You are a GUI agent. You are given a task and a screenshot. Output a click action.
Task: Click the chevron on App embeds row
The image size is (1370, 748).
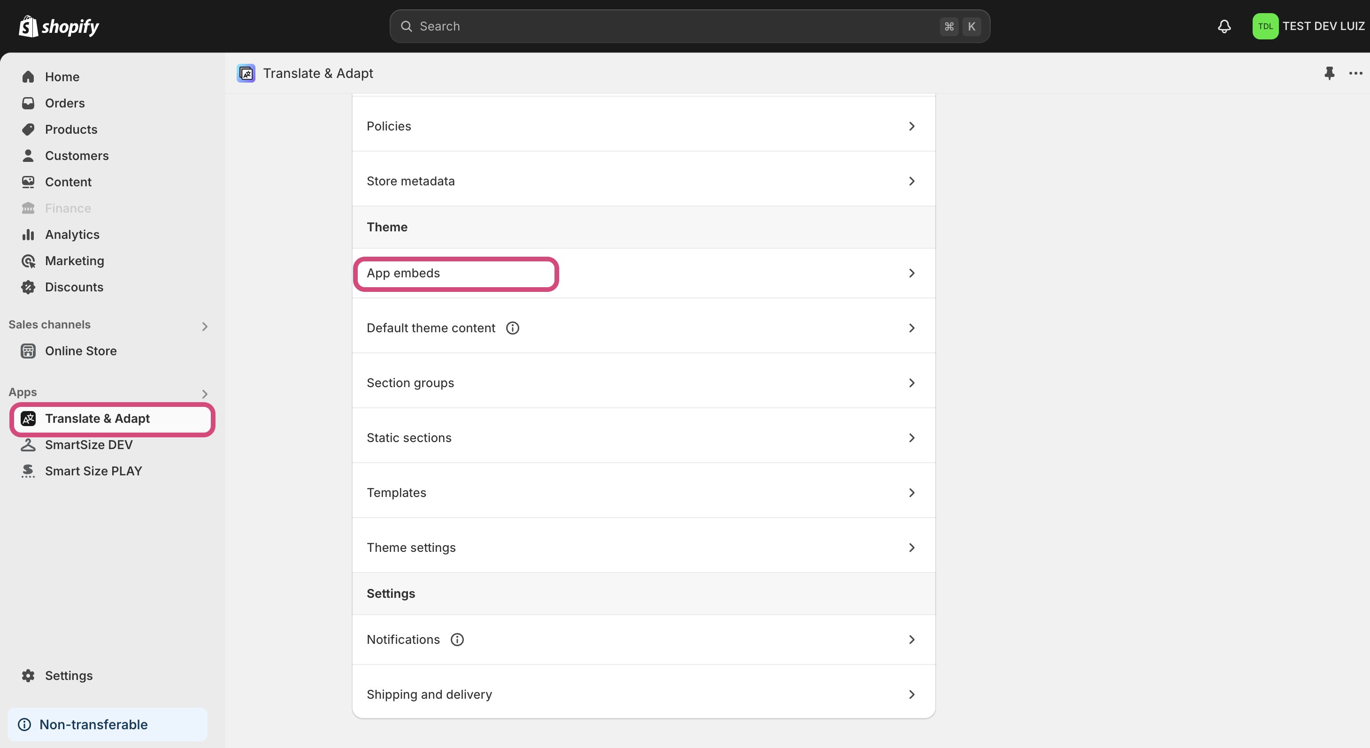[x=912, y=273]
